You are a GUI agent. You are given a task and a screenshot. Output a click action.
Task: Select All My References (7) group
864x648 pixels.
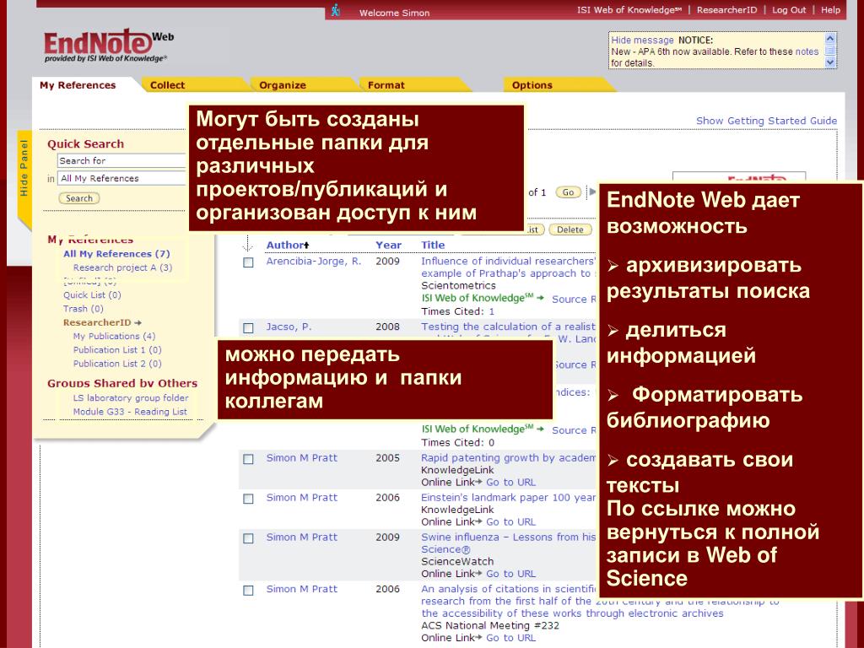[x=116, y=254]
